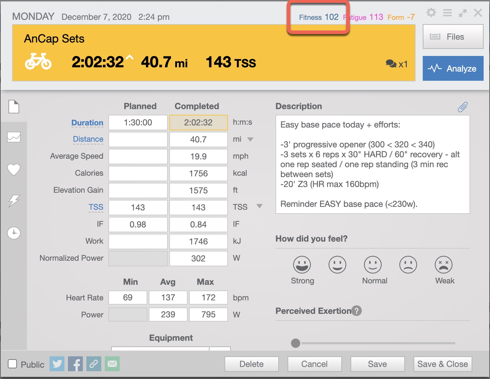This screenshot has height=379, width=490.
Task: Share workout on Twitter
Action: click(57, 364)
